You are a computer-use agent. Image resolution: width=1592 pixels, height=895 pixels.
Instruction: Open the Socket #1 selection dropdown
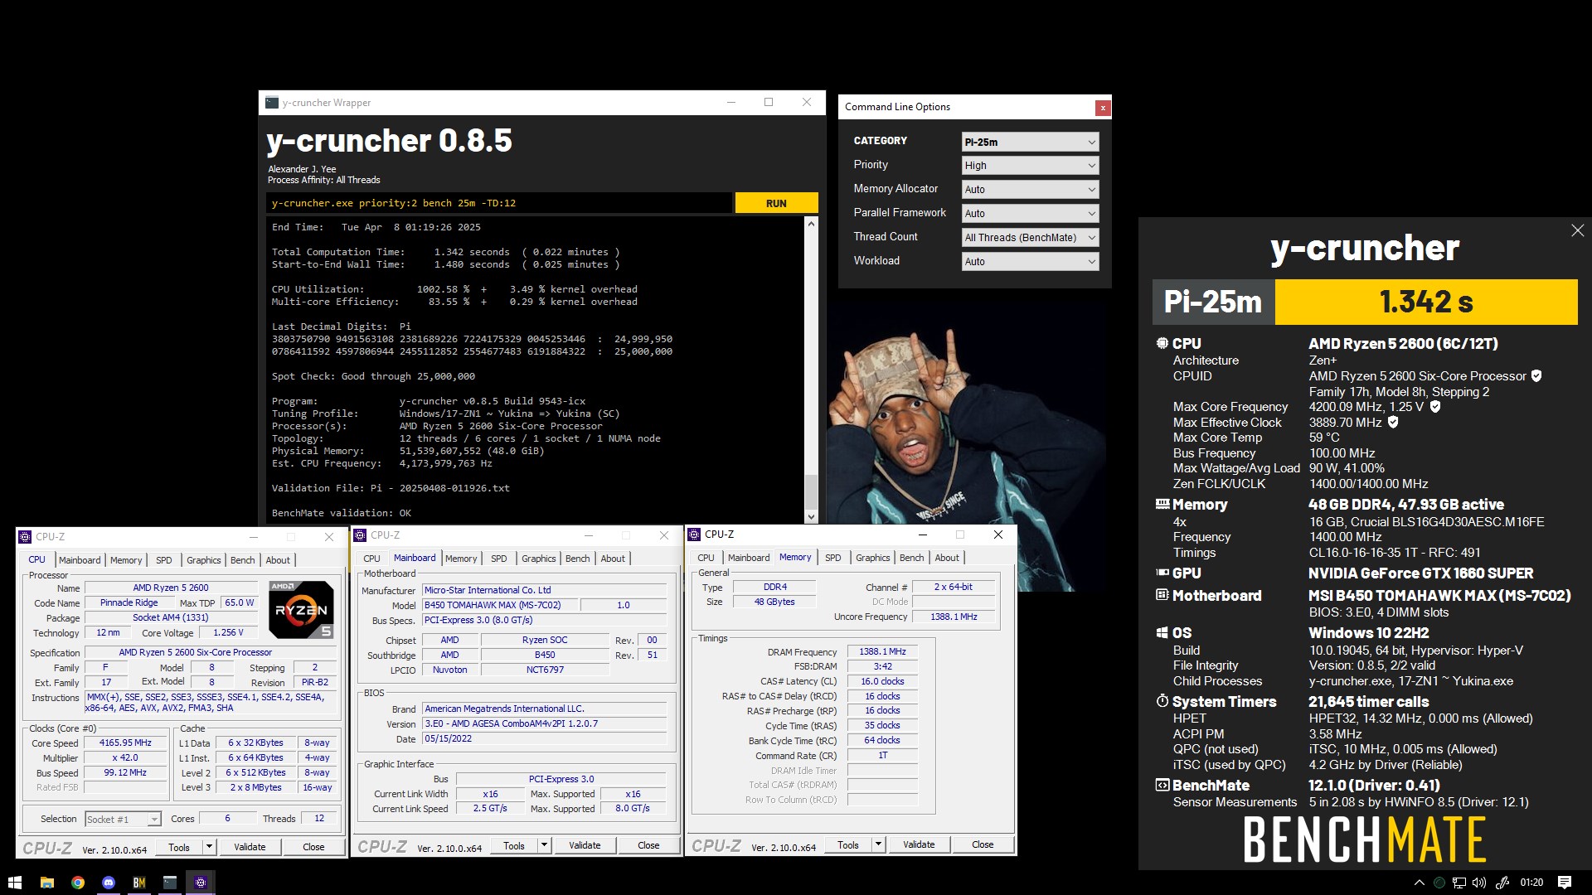[x=123, y=820]
